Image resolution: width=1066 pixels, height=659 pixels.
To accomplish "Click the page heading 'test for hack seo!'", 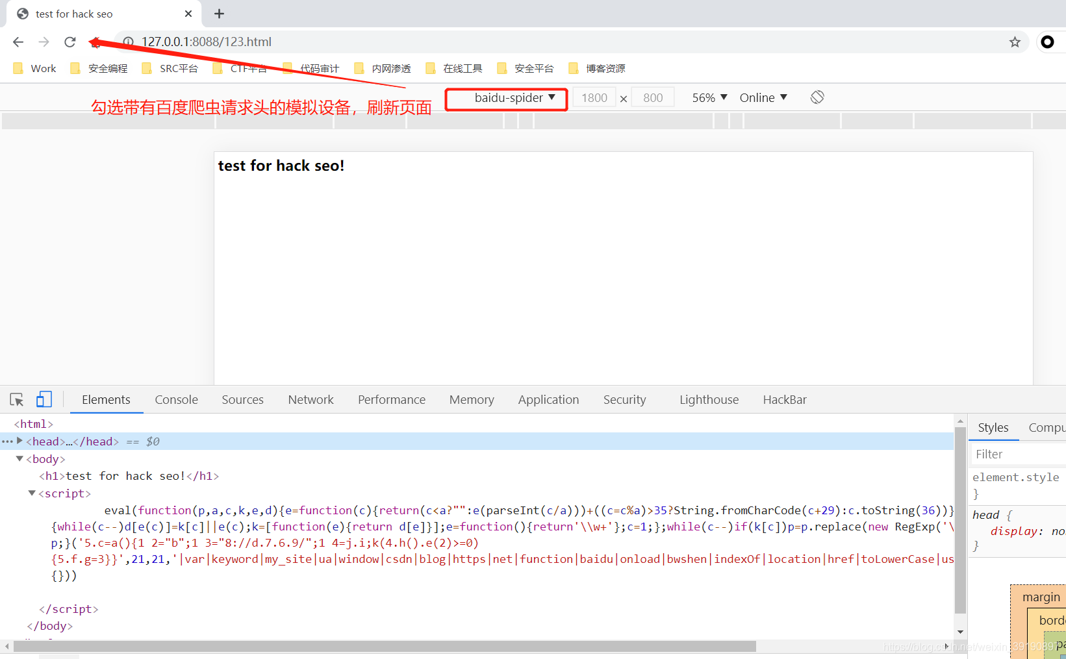I will pos(281,166).
